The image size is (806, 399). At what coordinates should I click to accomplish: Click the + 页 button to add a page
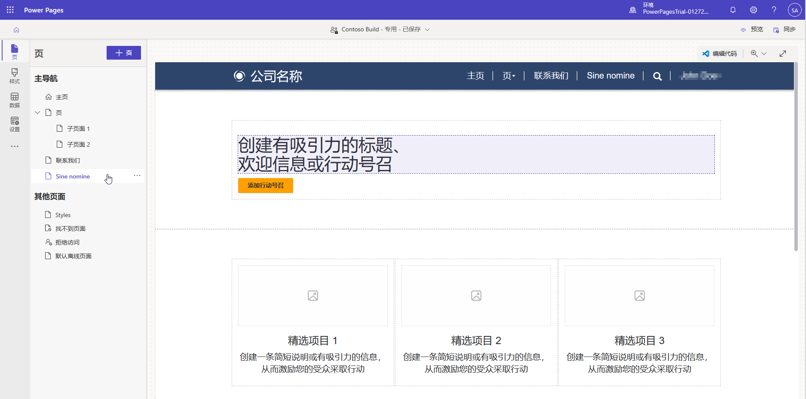123,52
